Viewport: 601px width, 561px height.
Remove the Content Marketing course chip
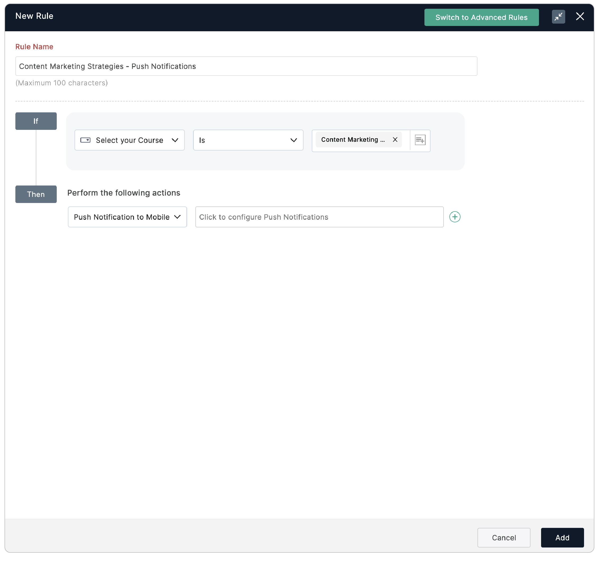pos(395,140)
